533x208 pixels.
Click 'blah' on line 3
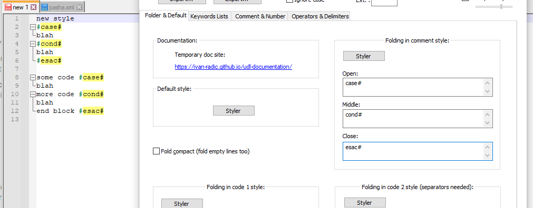coord(44,35)
